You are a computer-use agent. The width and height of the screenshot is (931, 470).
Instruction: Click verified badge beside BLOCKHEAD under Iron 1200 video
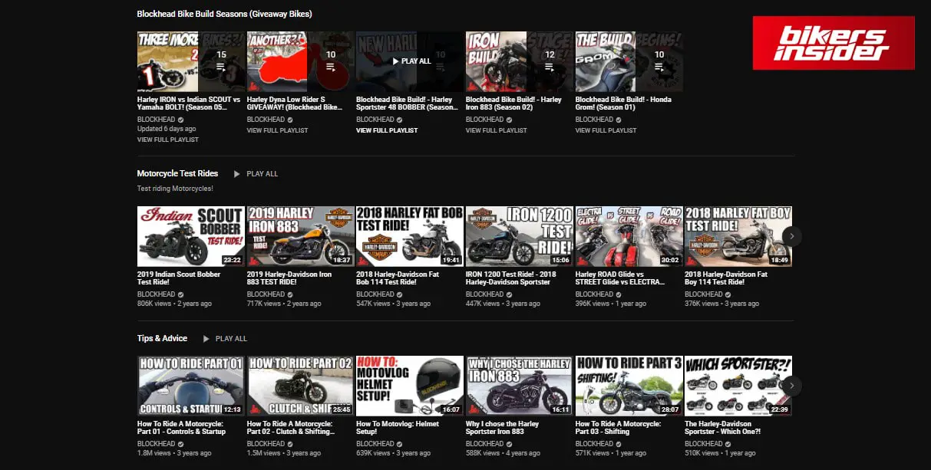pyautogui.click(x=509, y=294)
